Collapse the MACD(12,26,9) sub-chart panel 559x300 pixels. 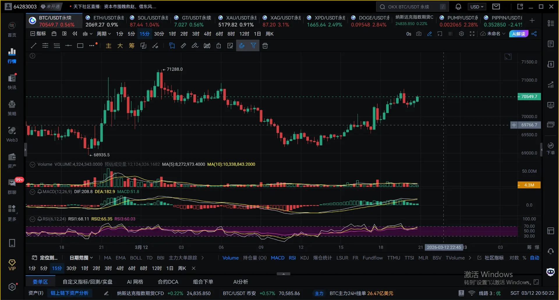pyautogui.click(x=33, y=192)
